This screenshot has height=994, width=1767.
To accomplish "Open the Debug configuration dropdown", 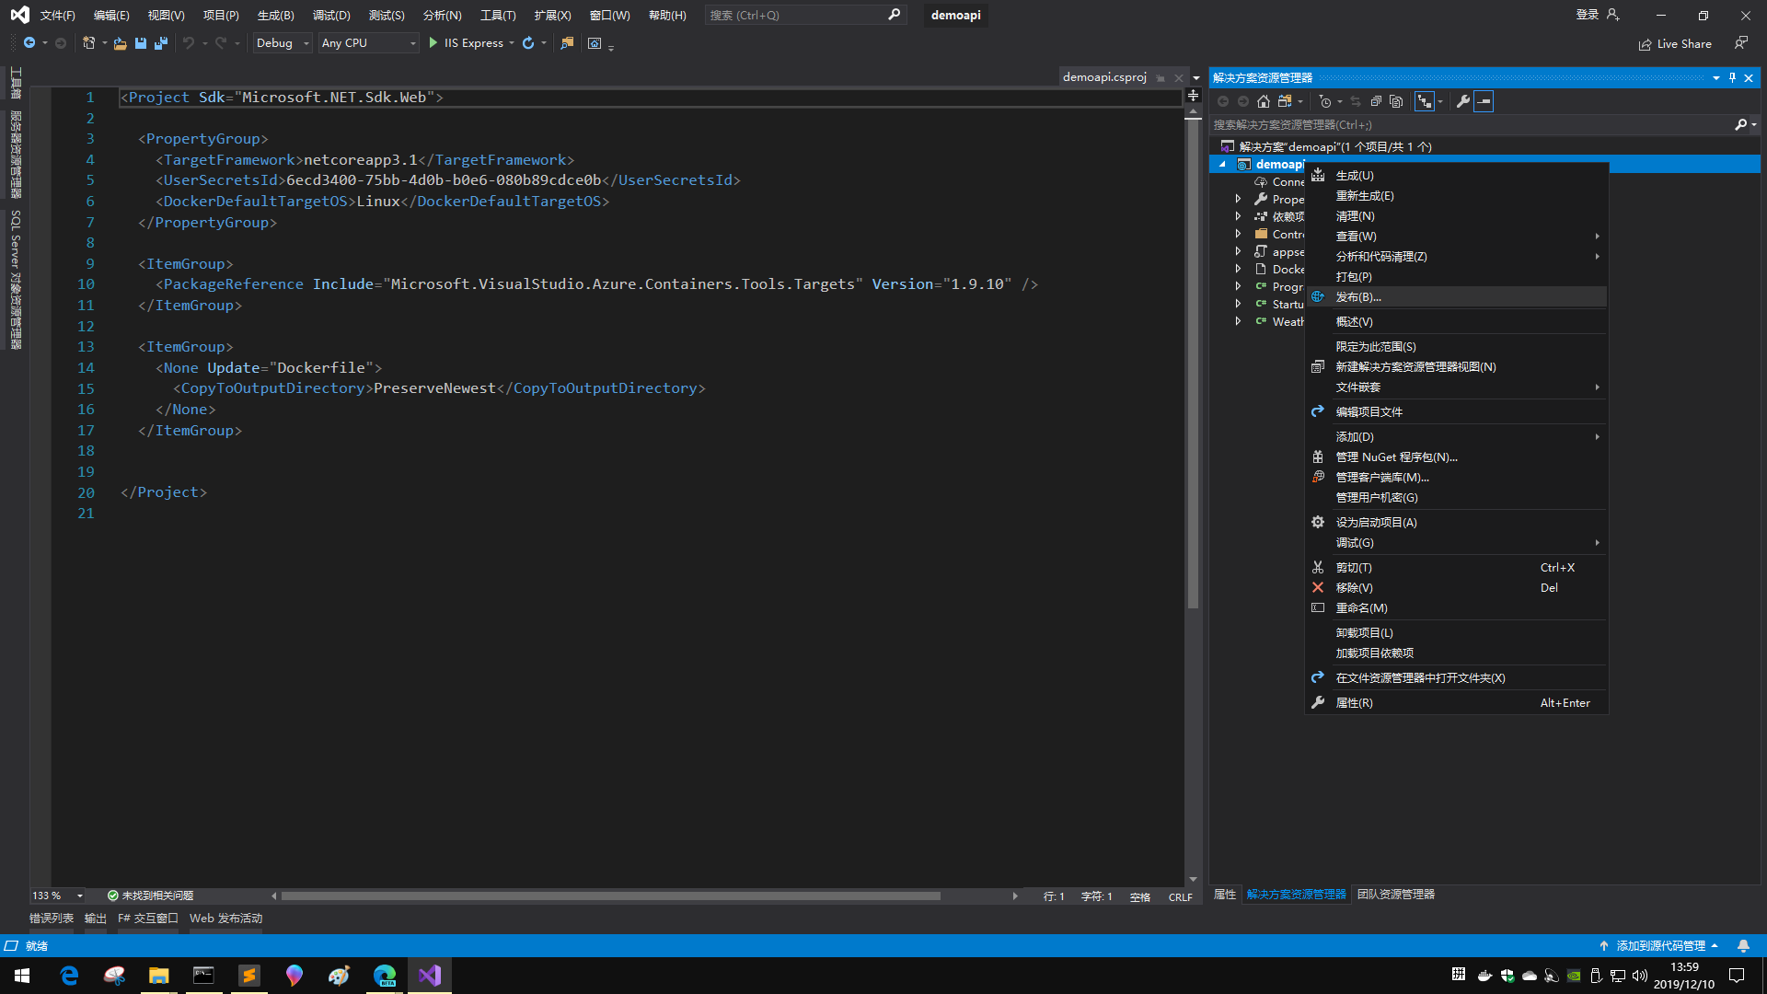I will click(283, 43).
